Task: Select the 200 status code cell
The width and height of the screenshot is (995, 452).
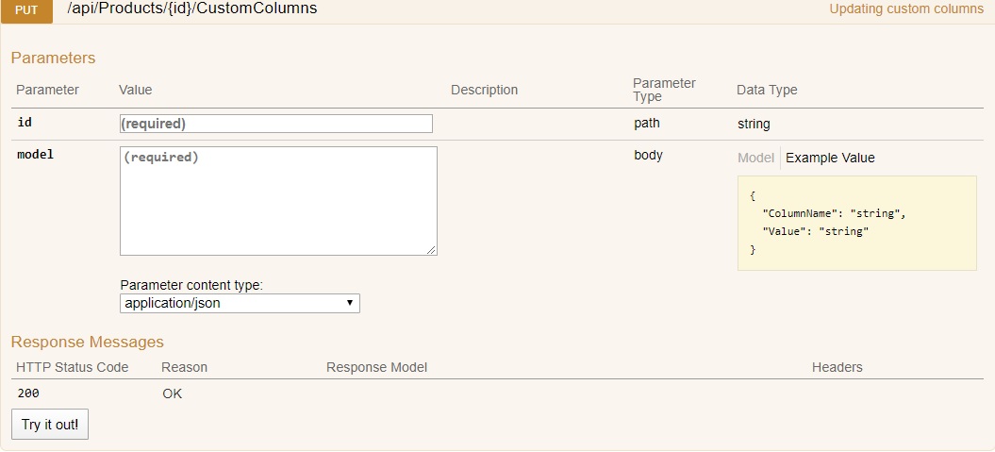Action: coord(28,393)
